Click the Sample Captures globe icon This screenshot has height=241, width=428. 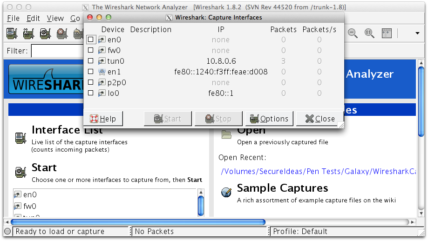click(226, 192)
